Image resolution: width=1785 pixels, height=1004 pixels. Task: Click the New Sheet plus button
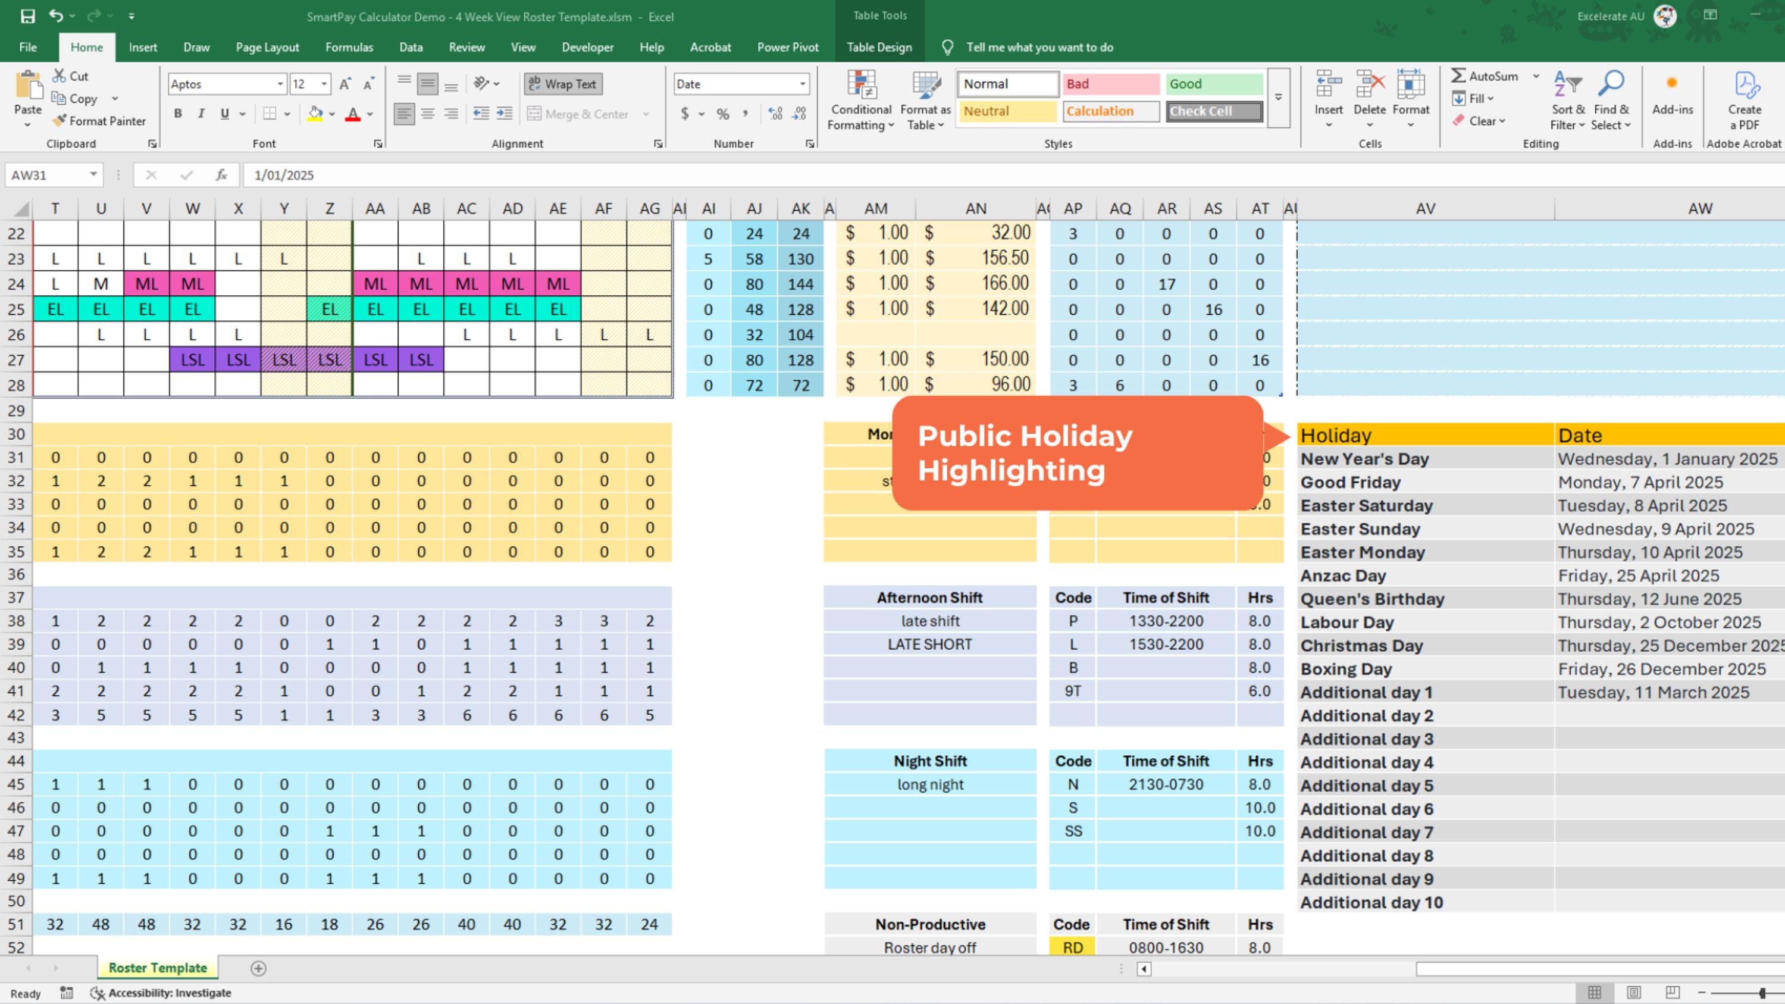point(257,968)
